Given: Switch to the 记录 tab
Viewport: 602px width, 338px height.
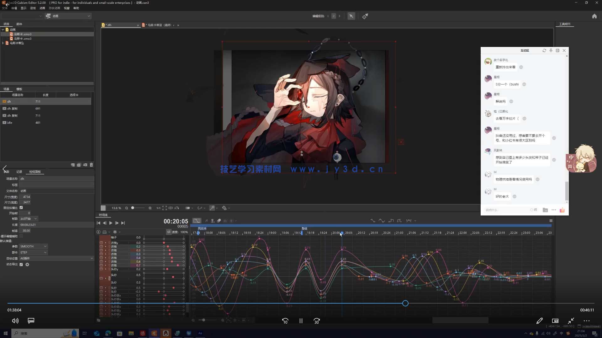Looking at the screenshot, I should [x=19, y=172].
